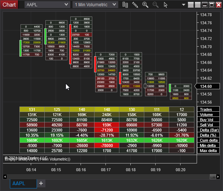Screen dimensions: 223x191
Task: Switch to the AAPL tab
Action: pyautogui.click(x=23, y=184)
